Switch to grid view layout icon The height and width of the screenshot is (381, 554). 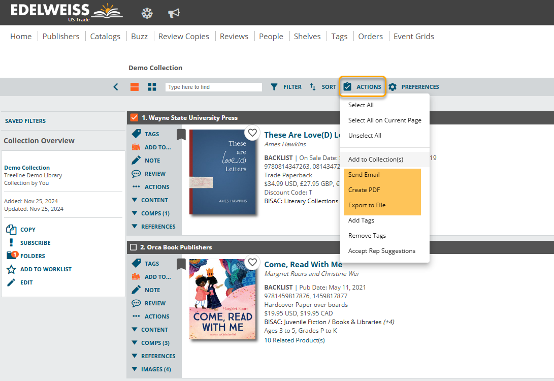(x=152, y=87)
